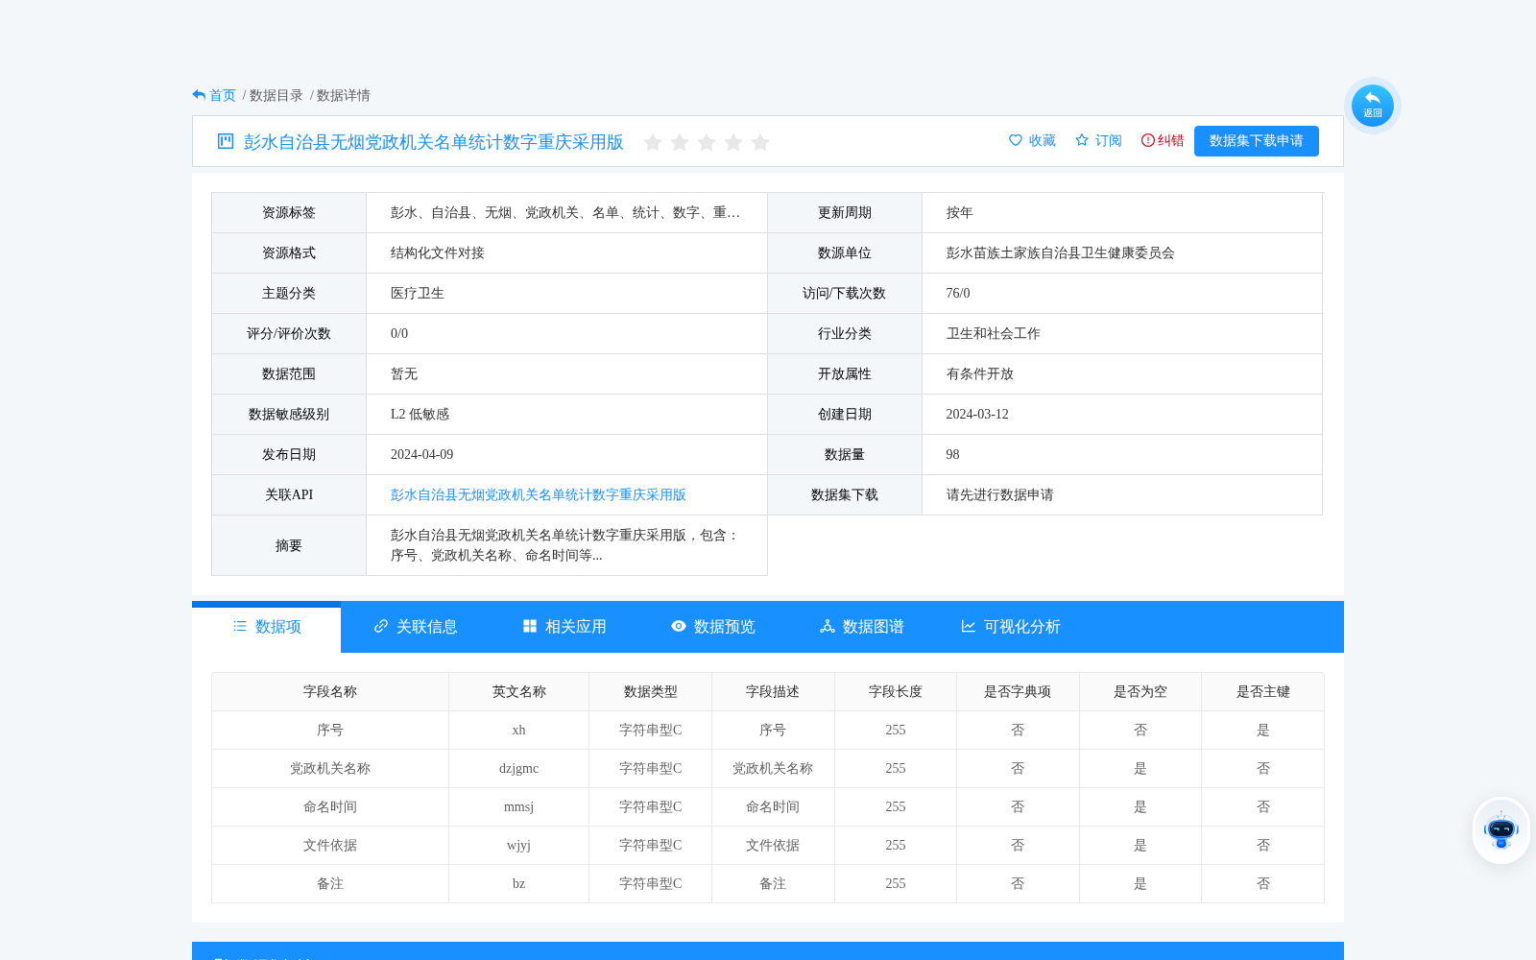Rate dataset with fourth star

click(733, 142)
